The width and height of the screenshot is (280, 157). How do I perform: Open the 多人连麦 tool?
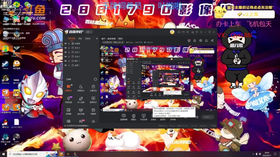point(81,100)
